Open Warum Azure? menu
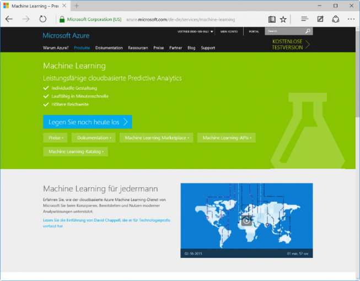 pos(56,48)
